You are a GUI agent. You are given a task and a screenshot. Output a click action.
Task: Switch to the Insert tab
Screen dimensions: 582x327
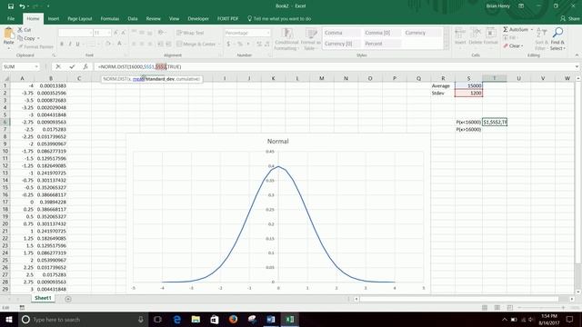(x=53, y=18)
